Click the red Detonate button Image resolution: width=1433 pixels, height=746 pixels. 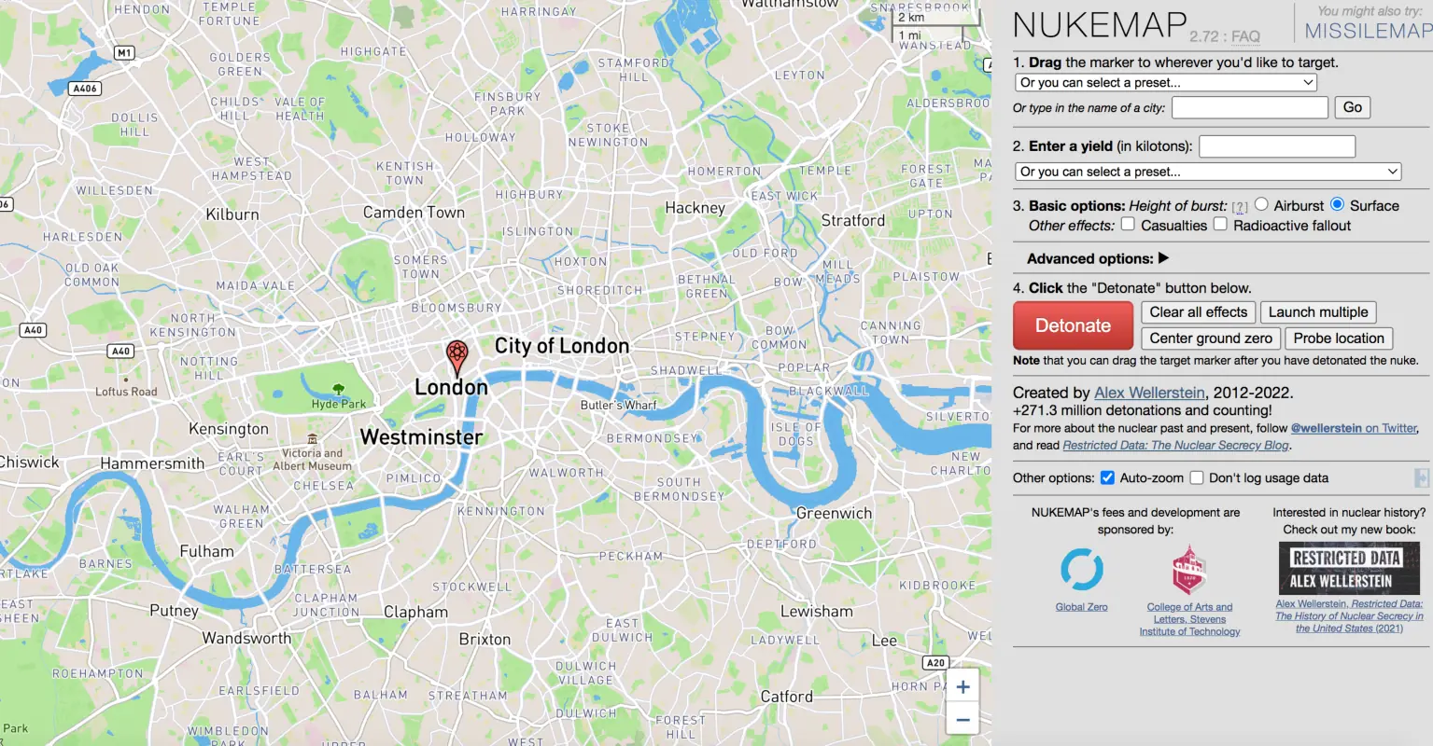coord(1073,325)
